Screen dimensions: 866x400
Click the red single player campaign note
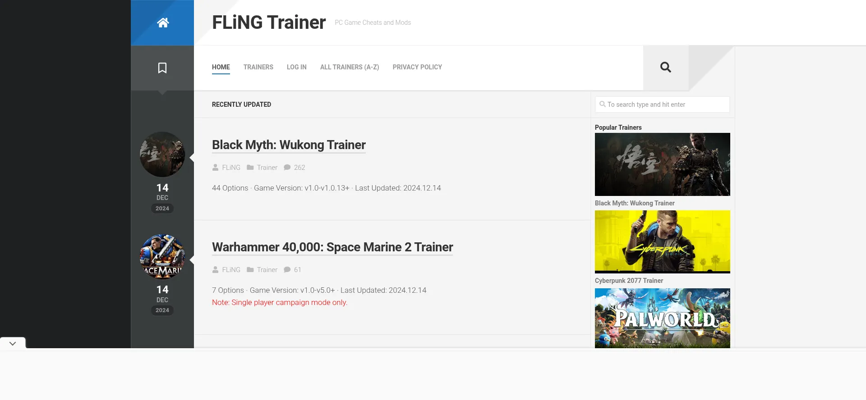280,303
